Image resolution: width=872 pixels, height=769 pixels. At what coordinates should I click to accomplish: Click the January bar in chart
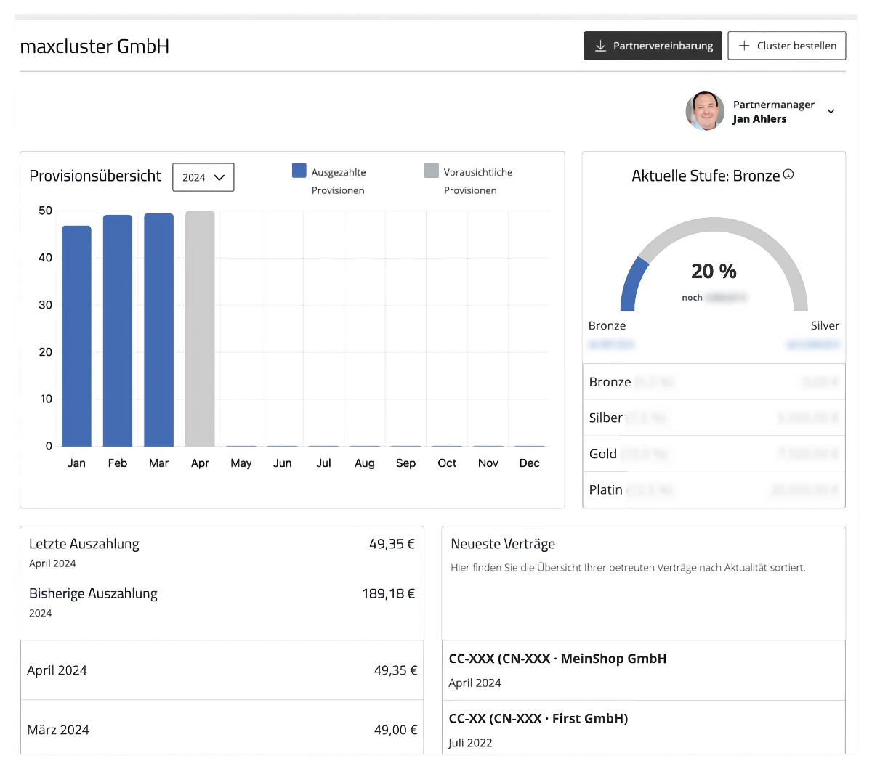pyautogui.click(x=76, y=336)
